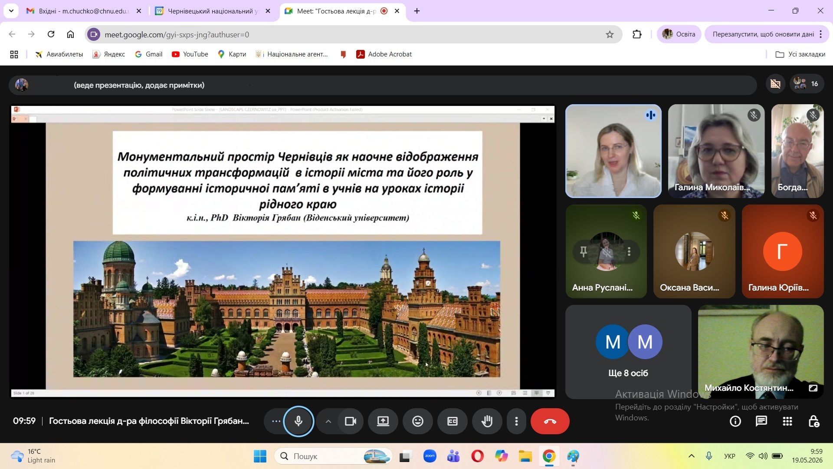Toggle the camera on or off

coord(351,421)
